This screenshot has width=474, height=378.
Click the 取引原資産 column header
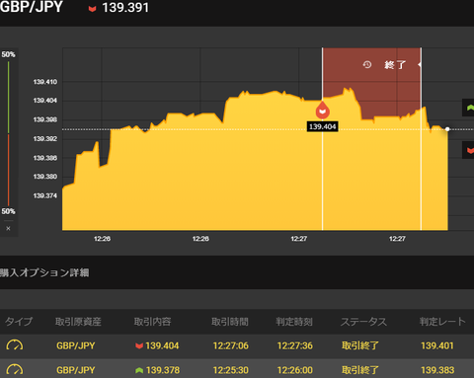(x=78, y=322)
